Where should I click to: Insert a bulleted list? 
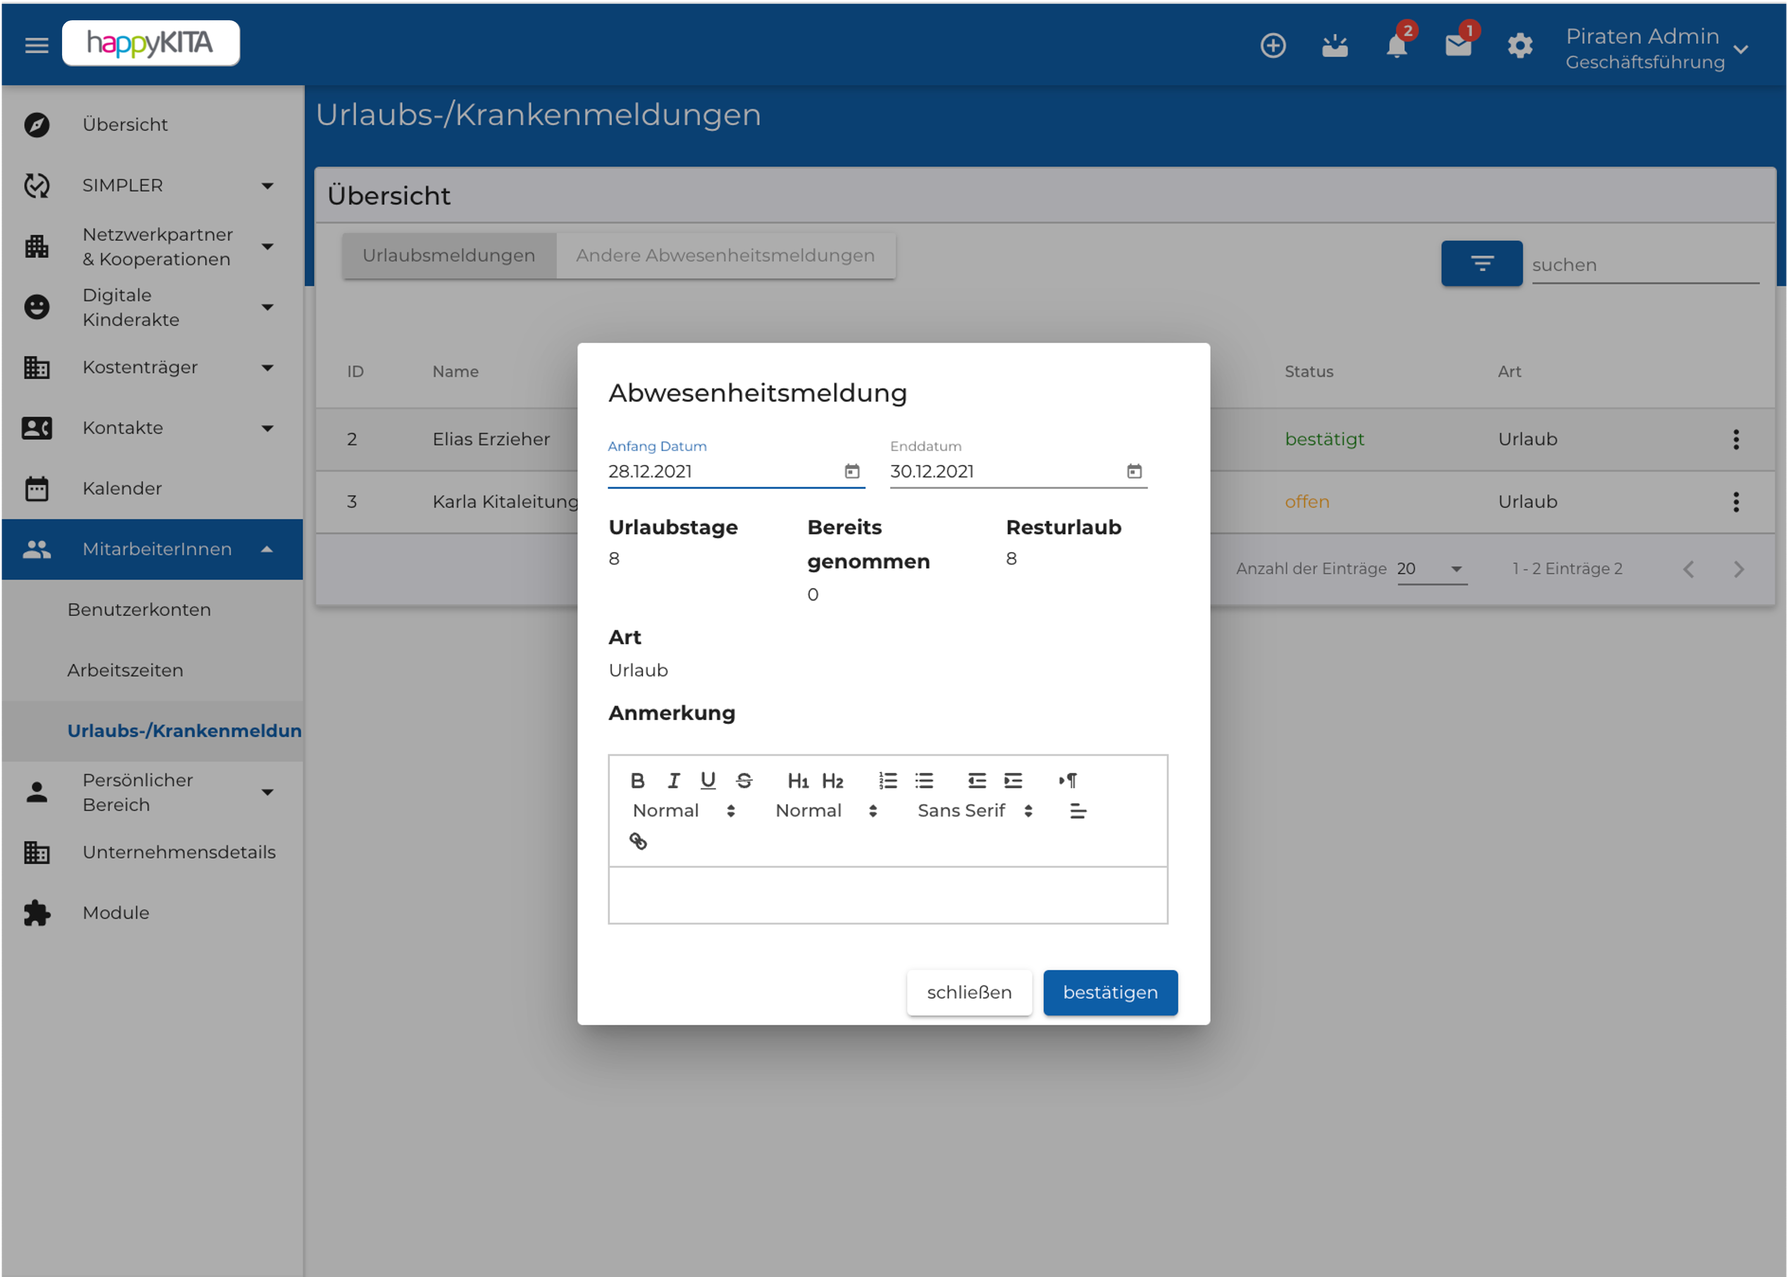click(x=923, y=780)
